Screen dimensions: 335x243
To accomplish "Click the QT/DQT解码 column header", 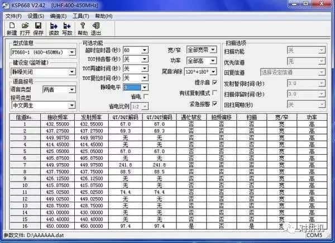I will tap(126, 117).
